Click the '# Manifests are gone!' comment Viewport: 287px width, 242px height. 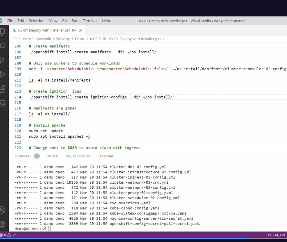[x=52, y=108]
